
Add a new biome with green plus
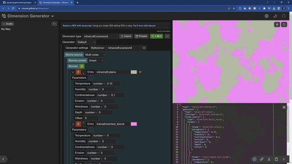(82, 66)
